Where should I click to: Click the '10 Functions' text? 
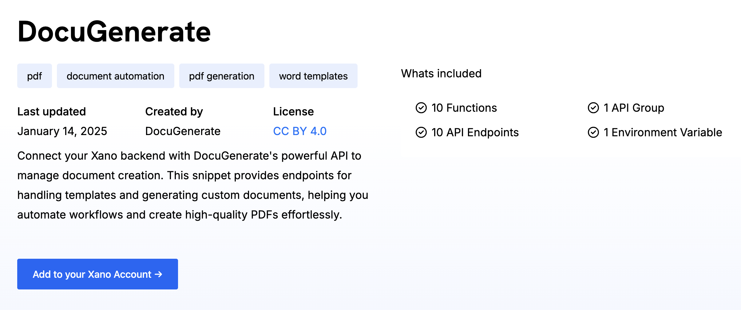(x=464, y=108)
